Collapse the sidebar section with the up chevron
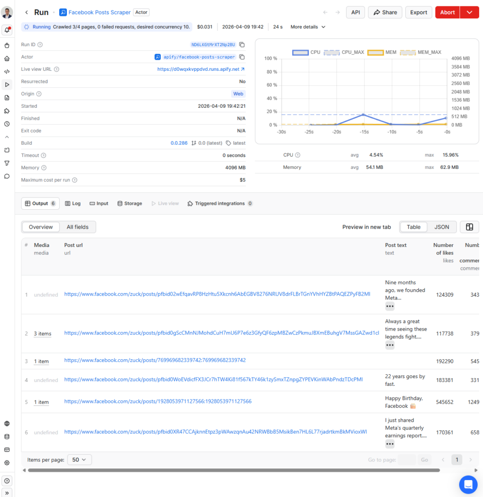Screen dimensions: 483x497 pos(7,137)
